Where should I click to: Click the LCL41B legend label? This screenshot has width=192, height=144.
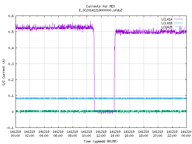[167, 23]
